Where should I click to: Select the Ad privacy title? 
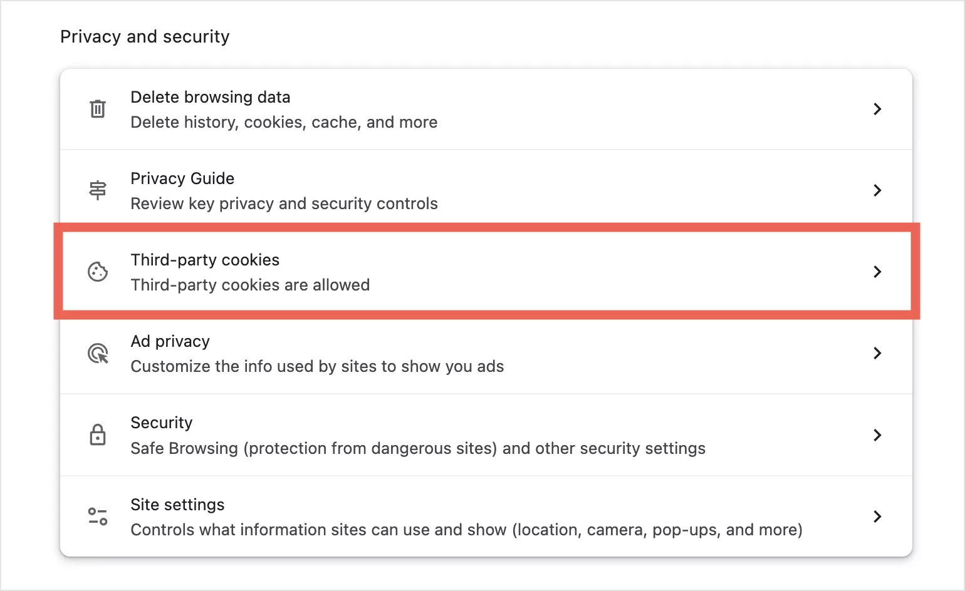pyautogui.click(x=170, y=341)
